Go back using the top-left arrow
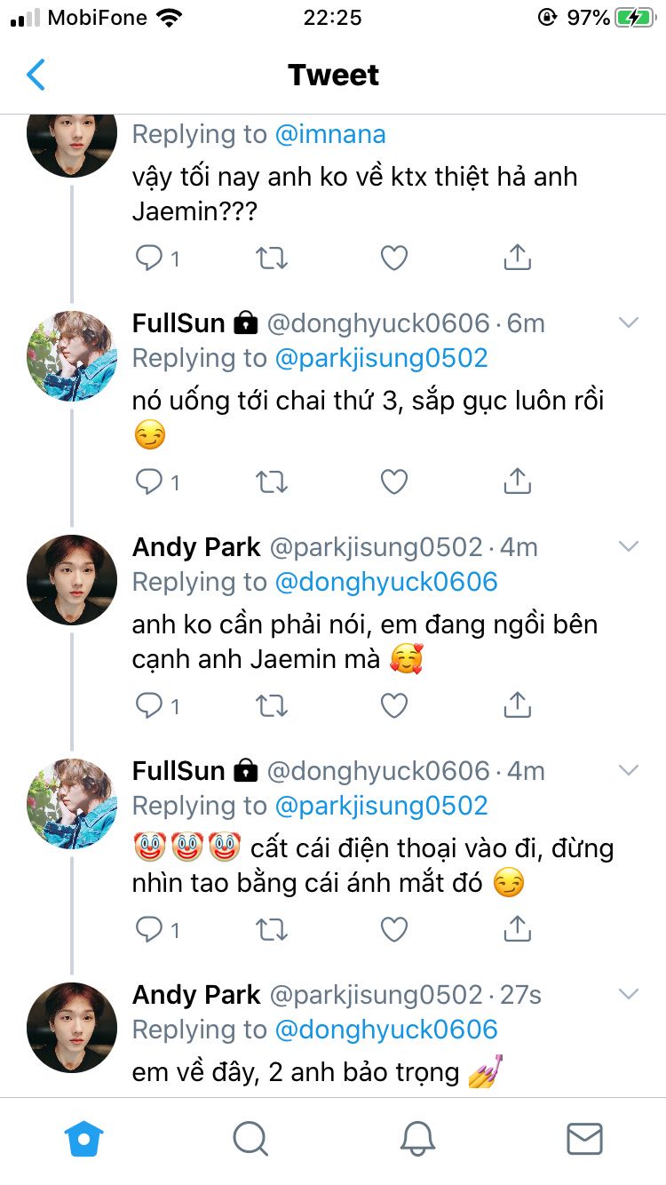Viewport: 666px width, 1185px height. (x=36, y=76)
